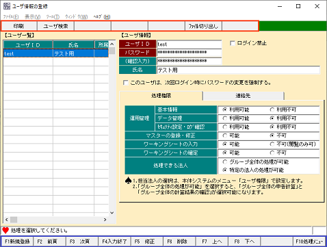Click user list scroll up arrow

(112, 44)
